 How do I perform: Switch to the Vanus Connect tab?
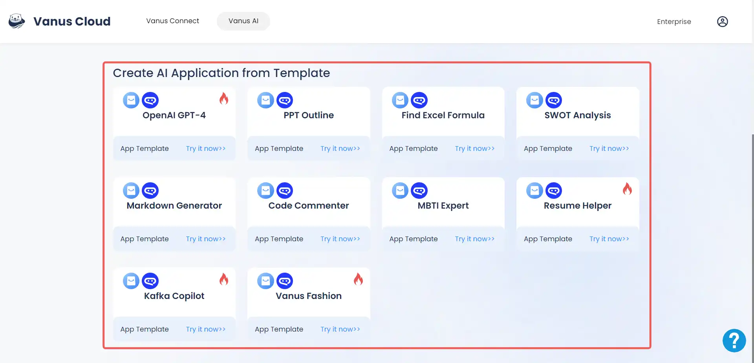click(172, 21)
